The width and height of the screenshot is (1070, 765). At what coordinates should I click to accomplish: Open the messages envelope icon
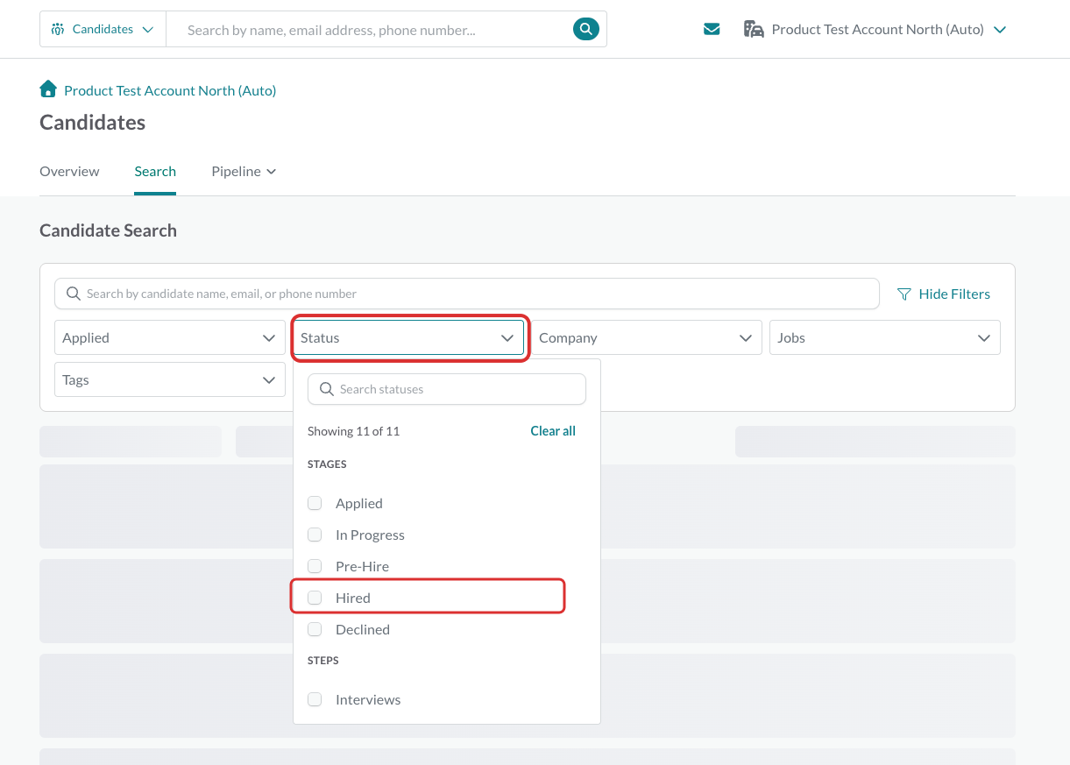(712, 30)
